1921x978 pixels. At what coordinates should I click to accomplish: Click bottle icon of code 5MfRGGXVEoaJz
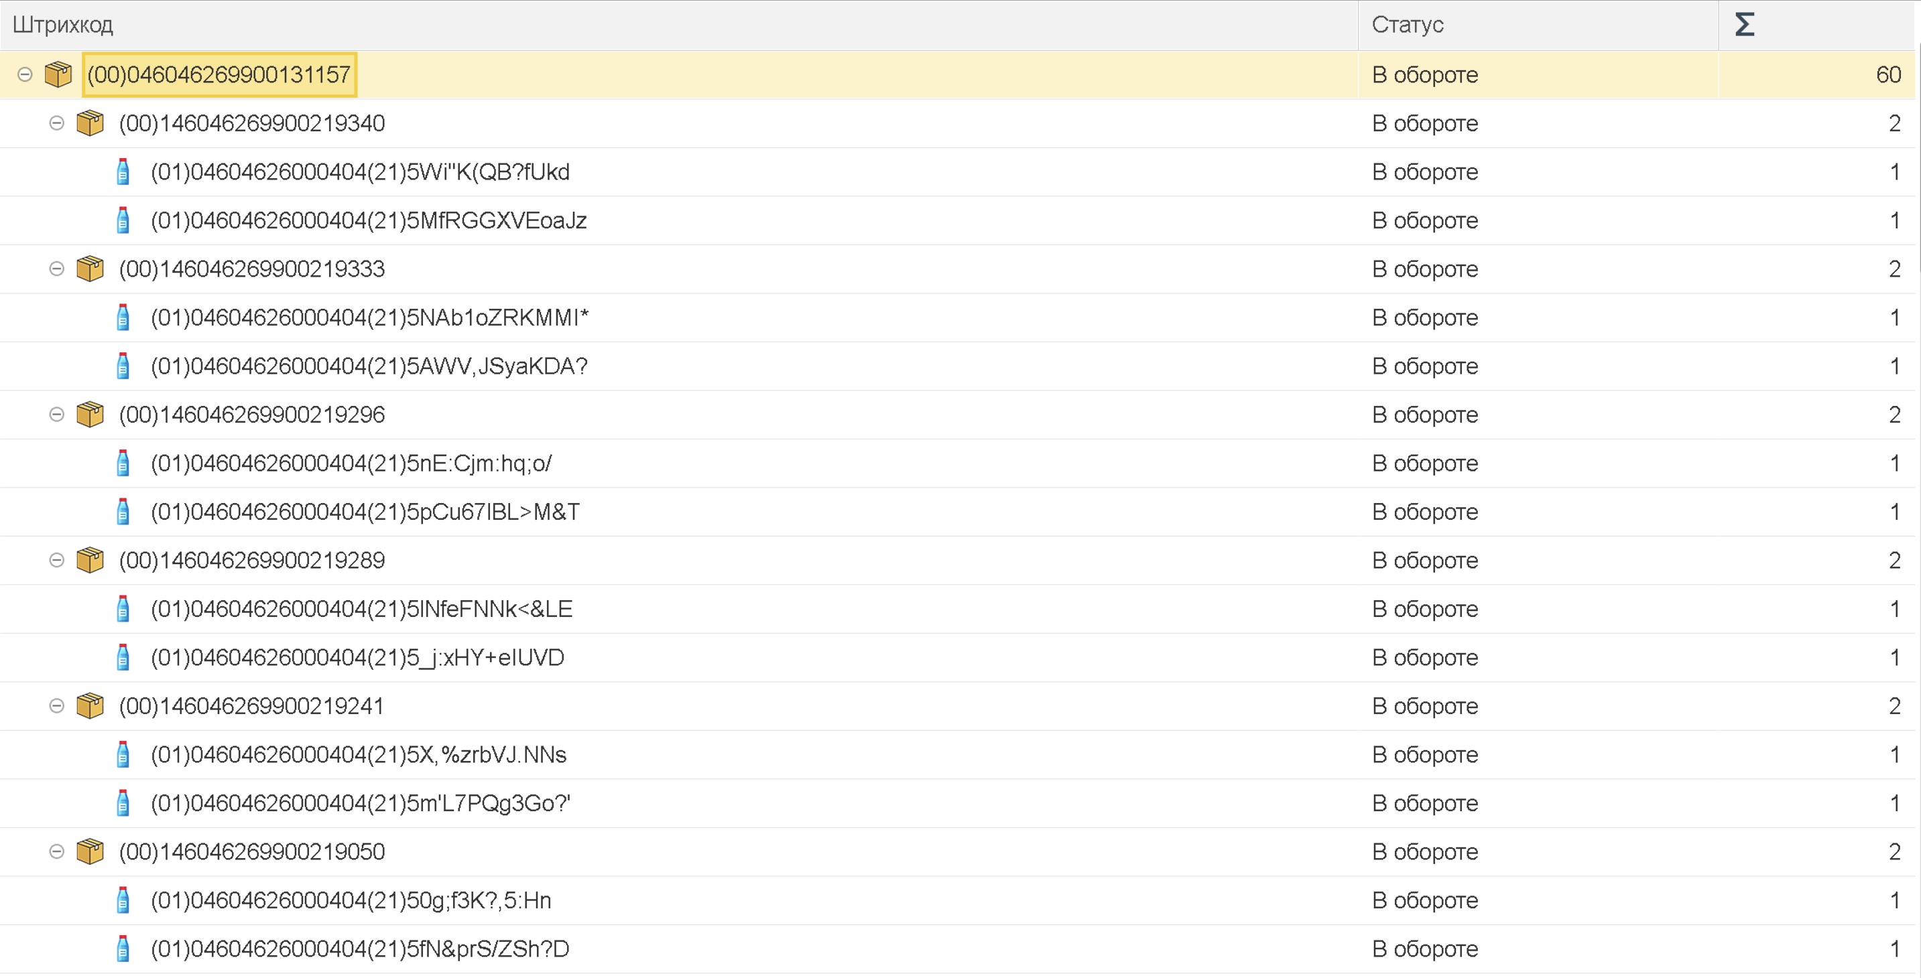point(123,220)
